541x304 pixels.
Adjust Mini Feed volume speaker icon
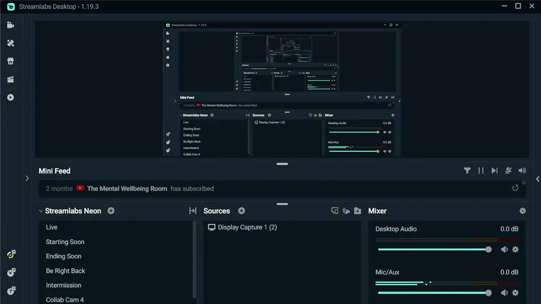coord(522,171)
